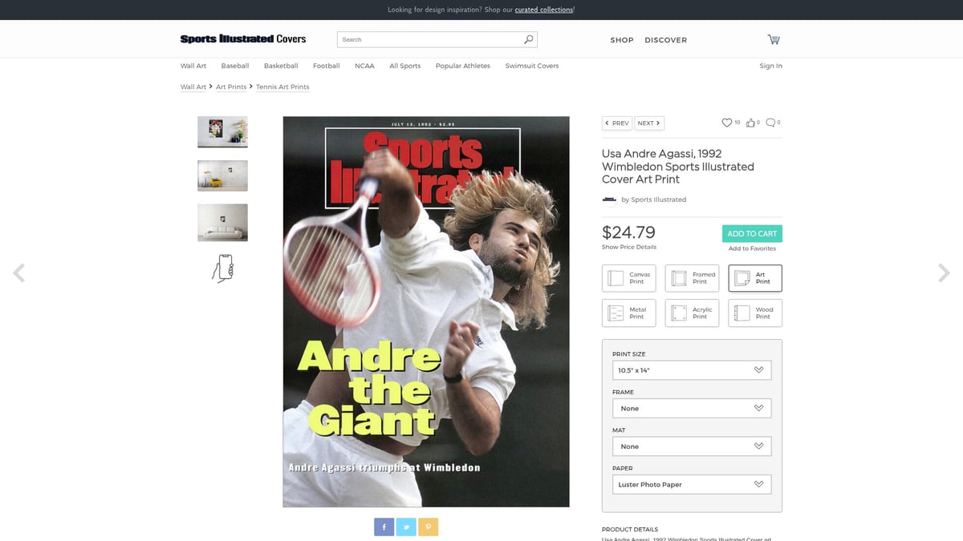View the next cover using NEXT

point(648,123)
